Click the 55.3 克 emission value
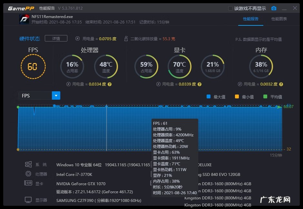This screenshot has width=303, height=209. pos(169,39)
